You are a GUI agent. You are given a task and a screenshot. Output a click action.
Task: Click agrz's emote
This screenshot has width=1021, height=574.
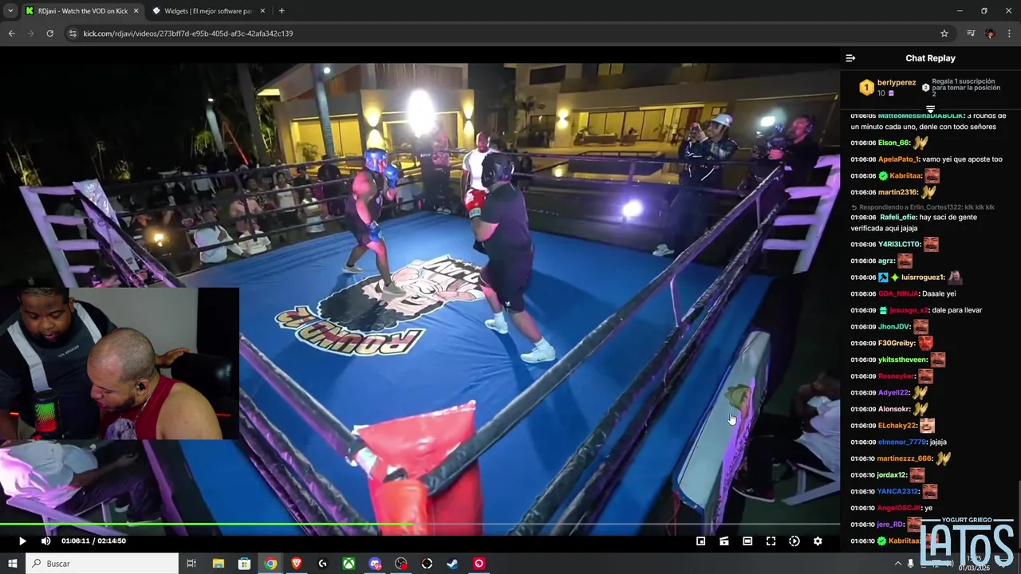(x=905, y=261)
